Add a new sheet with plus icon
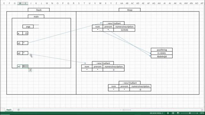The width and height of the screenshot is (205, 115). (19, 110)
